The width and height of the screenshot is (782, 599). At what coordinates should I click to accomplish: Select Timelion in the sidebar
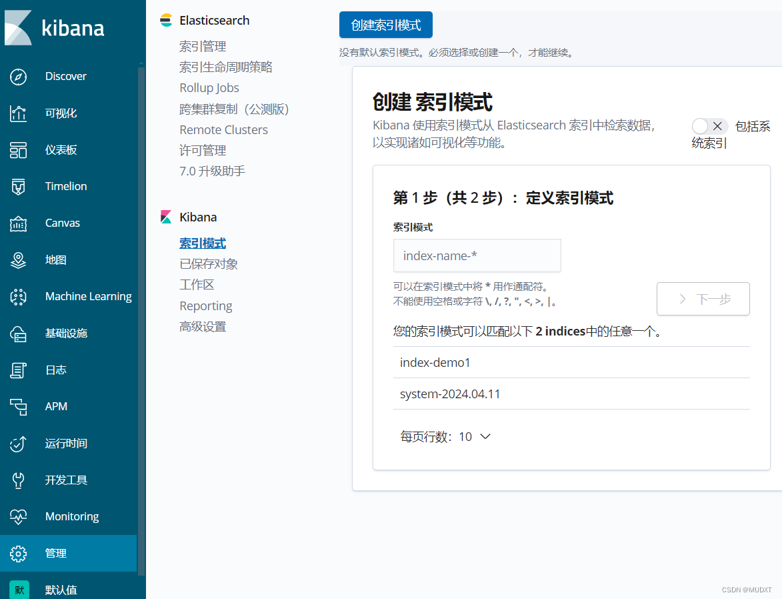[66, 186]
